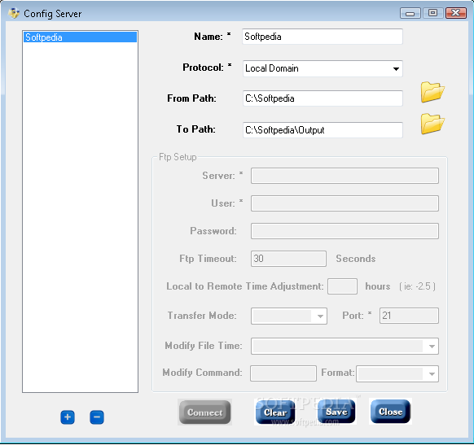
Task: Click the Name input field
Action: (x=323, y=37)
